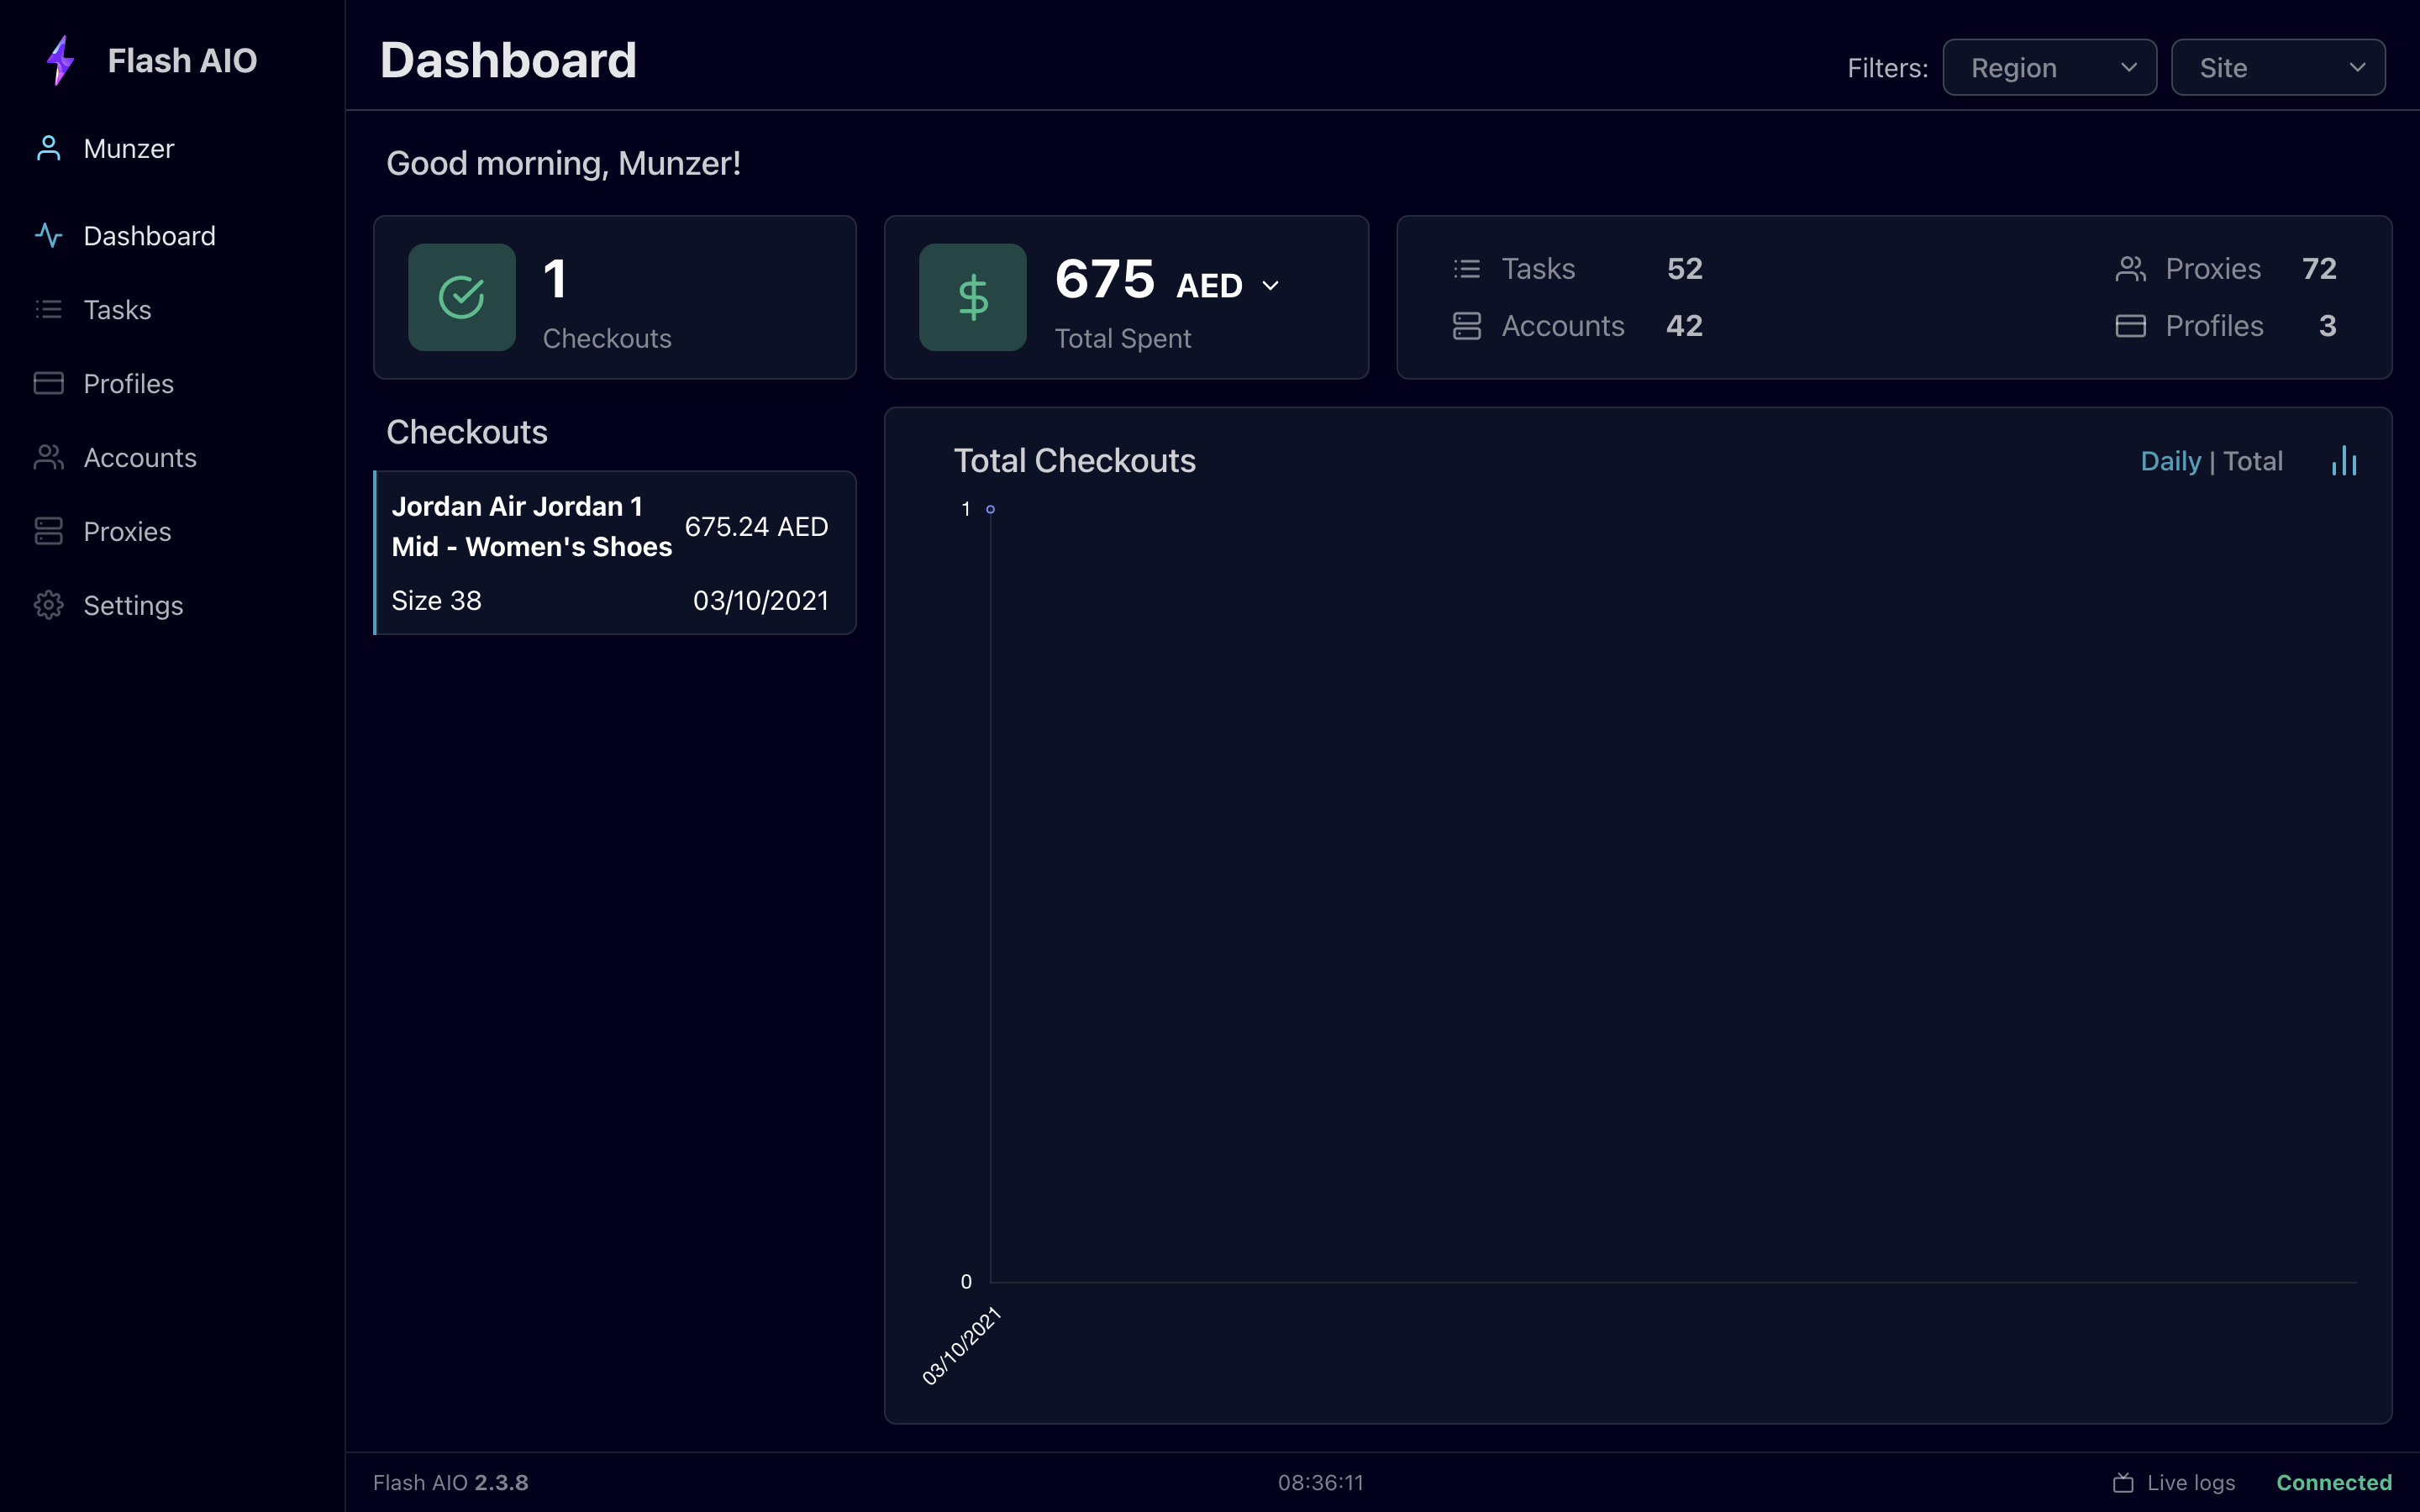2420x1512 pixels.
Task: Click the Proxies server icon in sidebar
Action: tap(48, 531)
